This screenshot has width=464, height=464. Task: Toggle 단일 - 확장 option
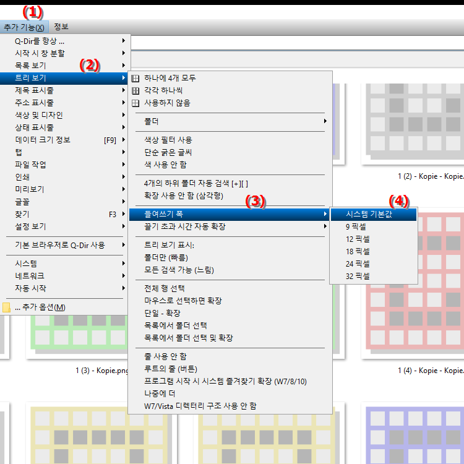(x=230, y=314)
